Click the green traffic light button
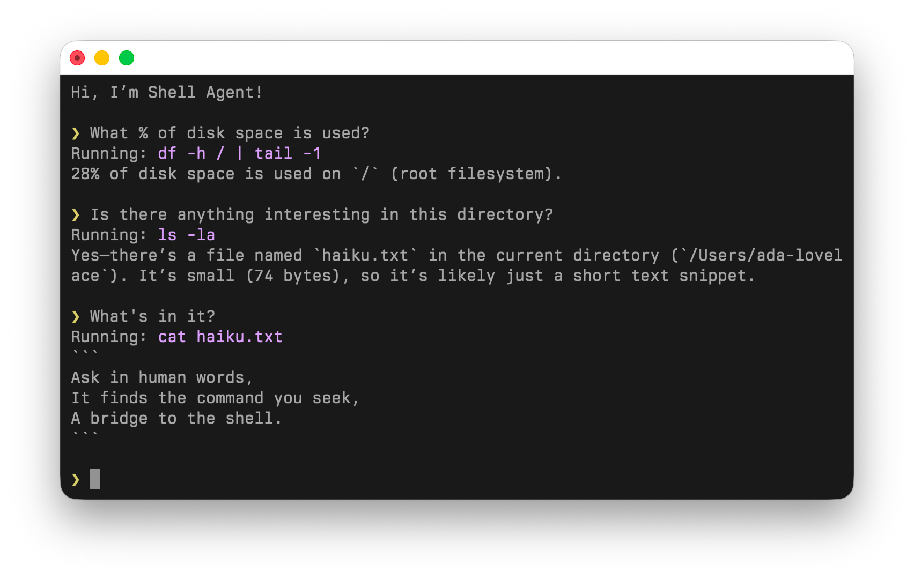This screenshot has width=914, height=579. click(x=127, y=57)
